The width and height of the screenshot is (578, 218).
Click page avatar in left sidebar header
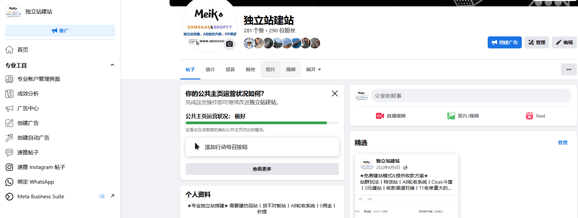(x=13, y=11)
